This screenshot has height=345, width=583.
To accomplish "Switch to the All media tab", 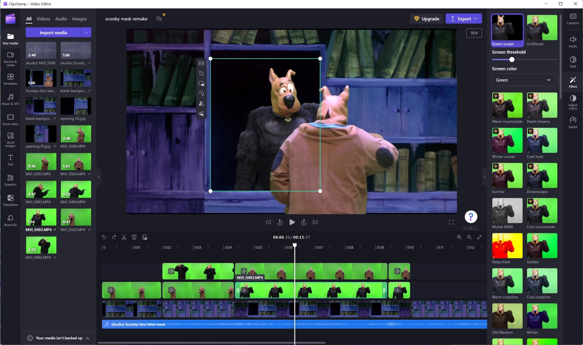I will tap(29, 19).
